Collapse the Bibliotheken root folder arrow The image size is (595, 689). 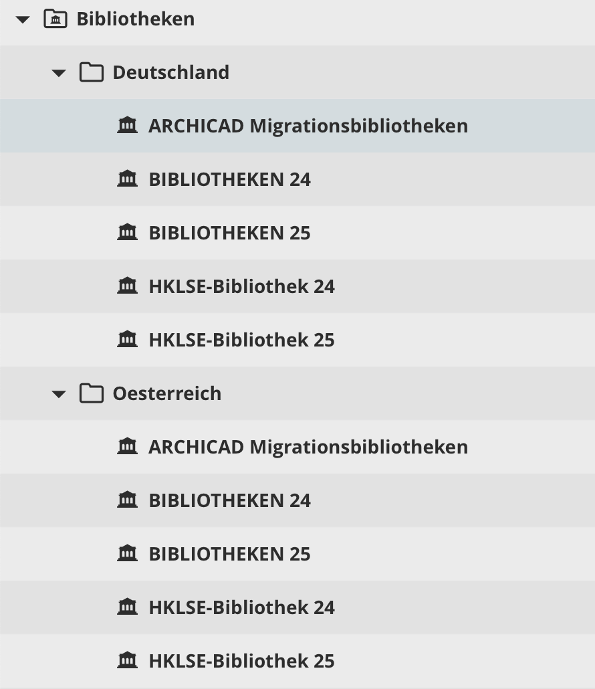[23, 19]
